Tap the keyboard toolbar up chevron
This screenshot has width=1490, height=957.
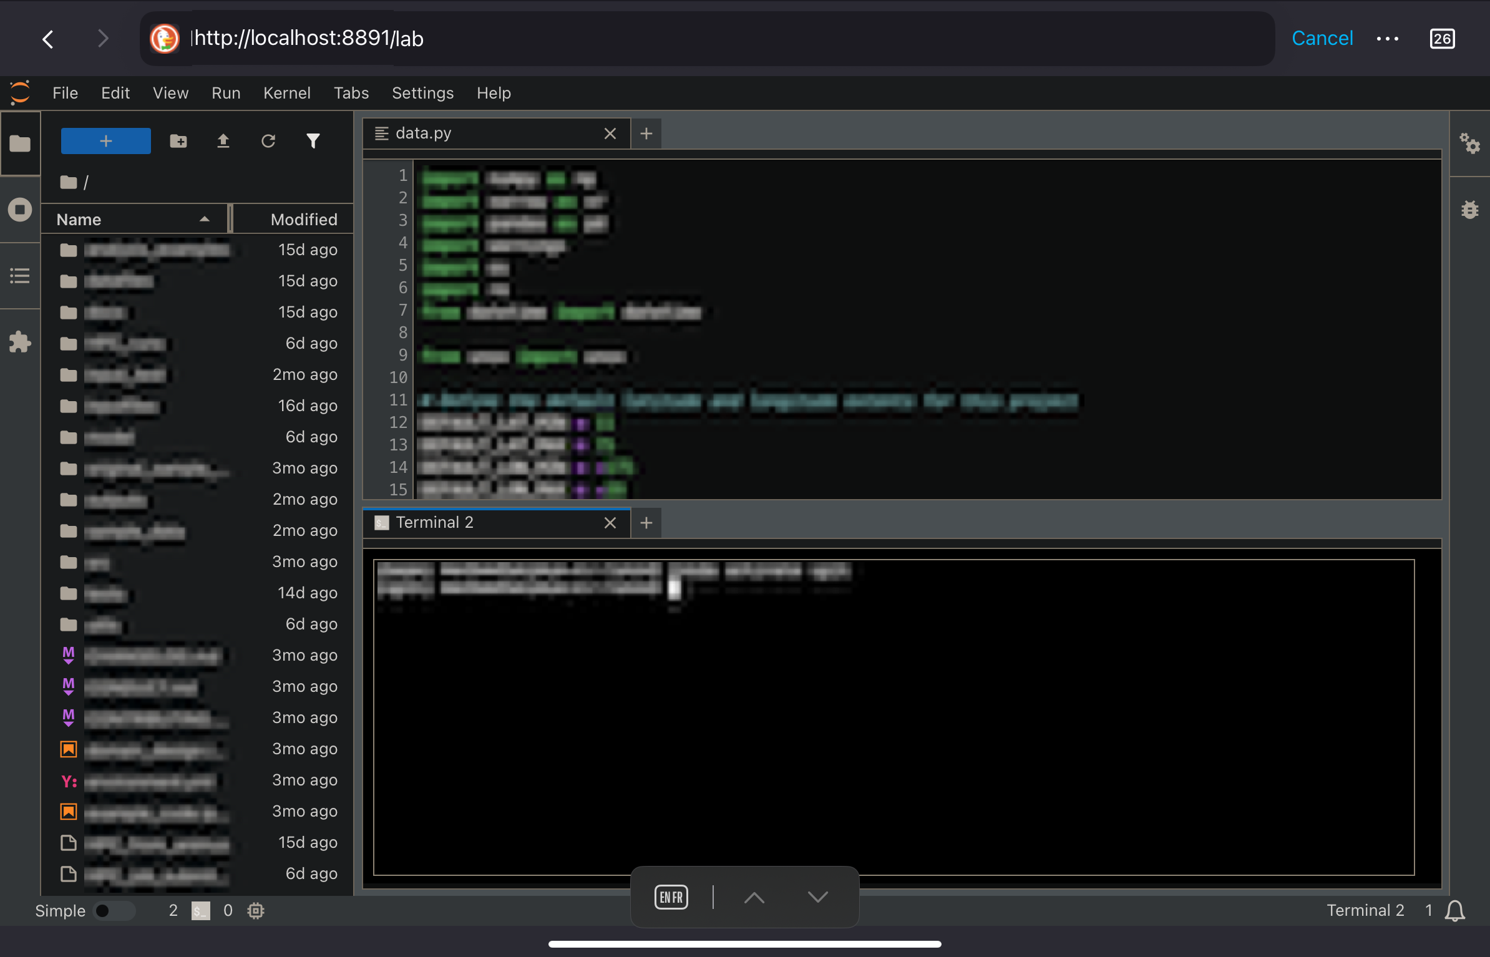pyautogui.click(x=754, y=897)
